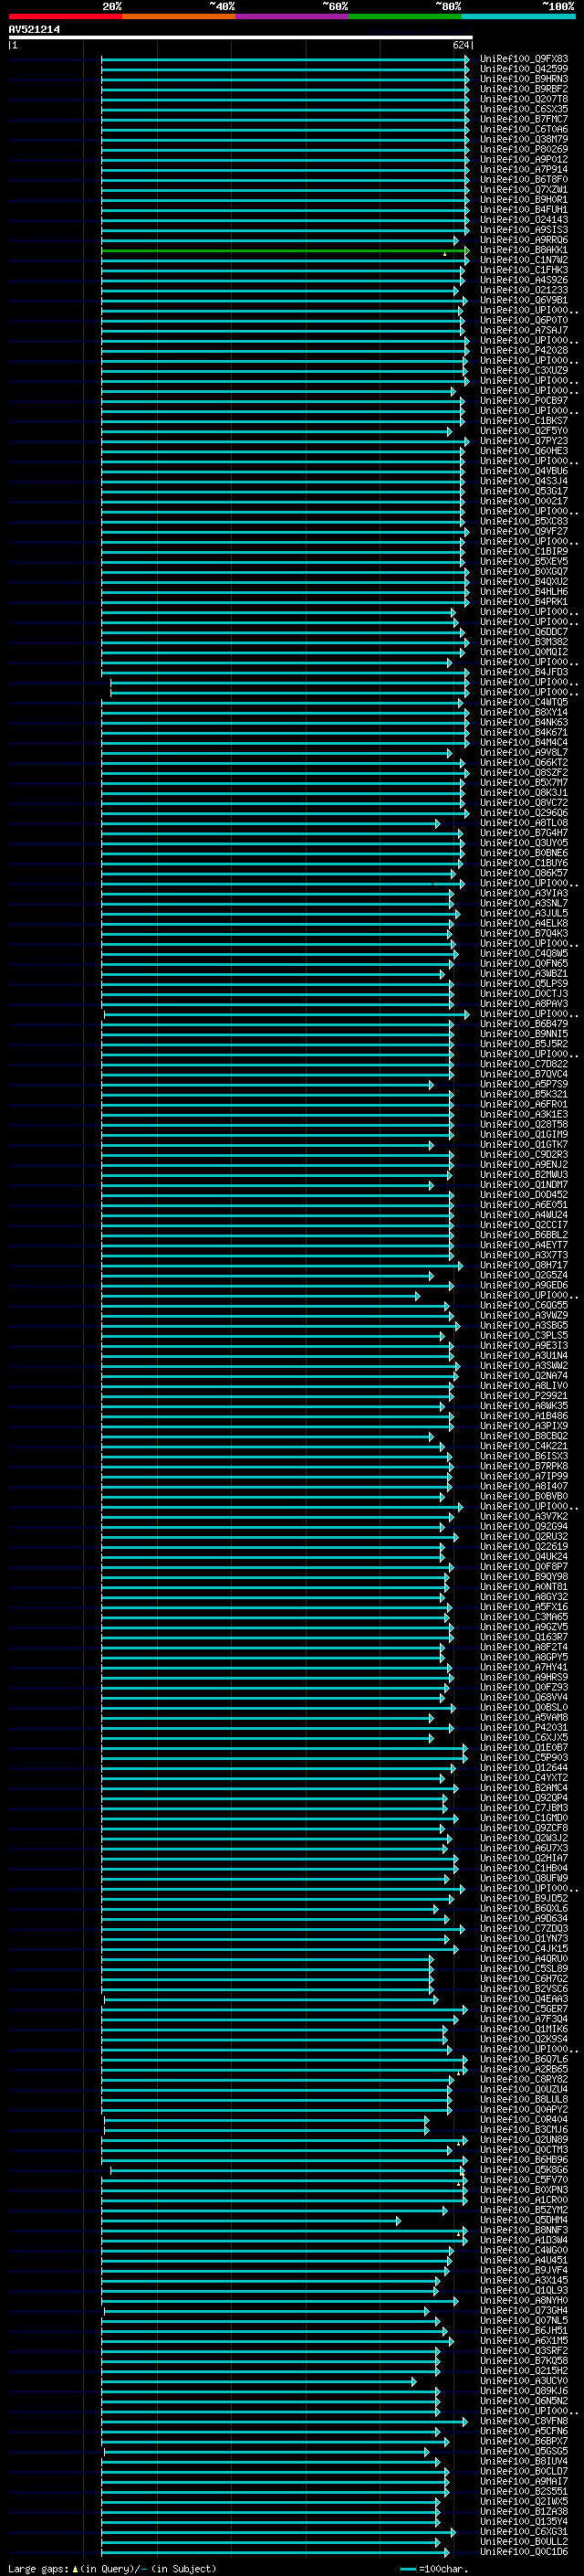This screenshot has width=584, height=2576.
Task: Select the UniRef100_C6XG31 label
Action: 523,2531
